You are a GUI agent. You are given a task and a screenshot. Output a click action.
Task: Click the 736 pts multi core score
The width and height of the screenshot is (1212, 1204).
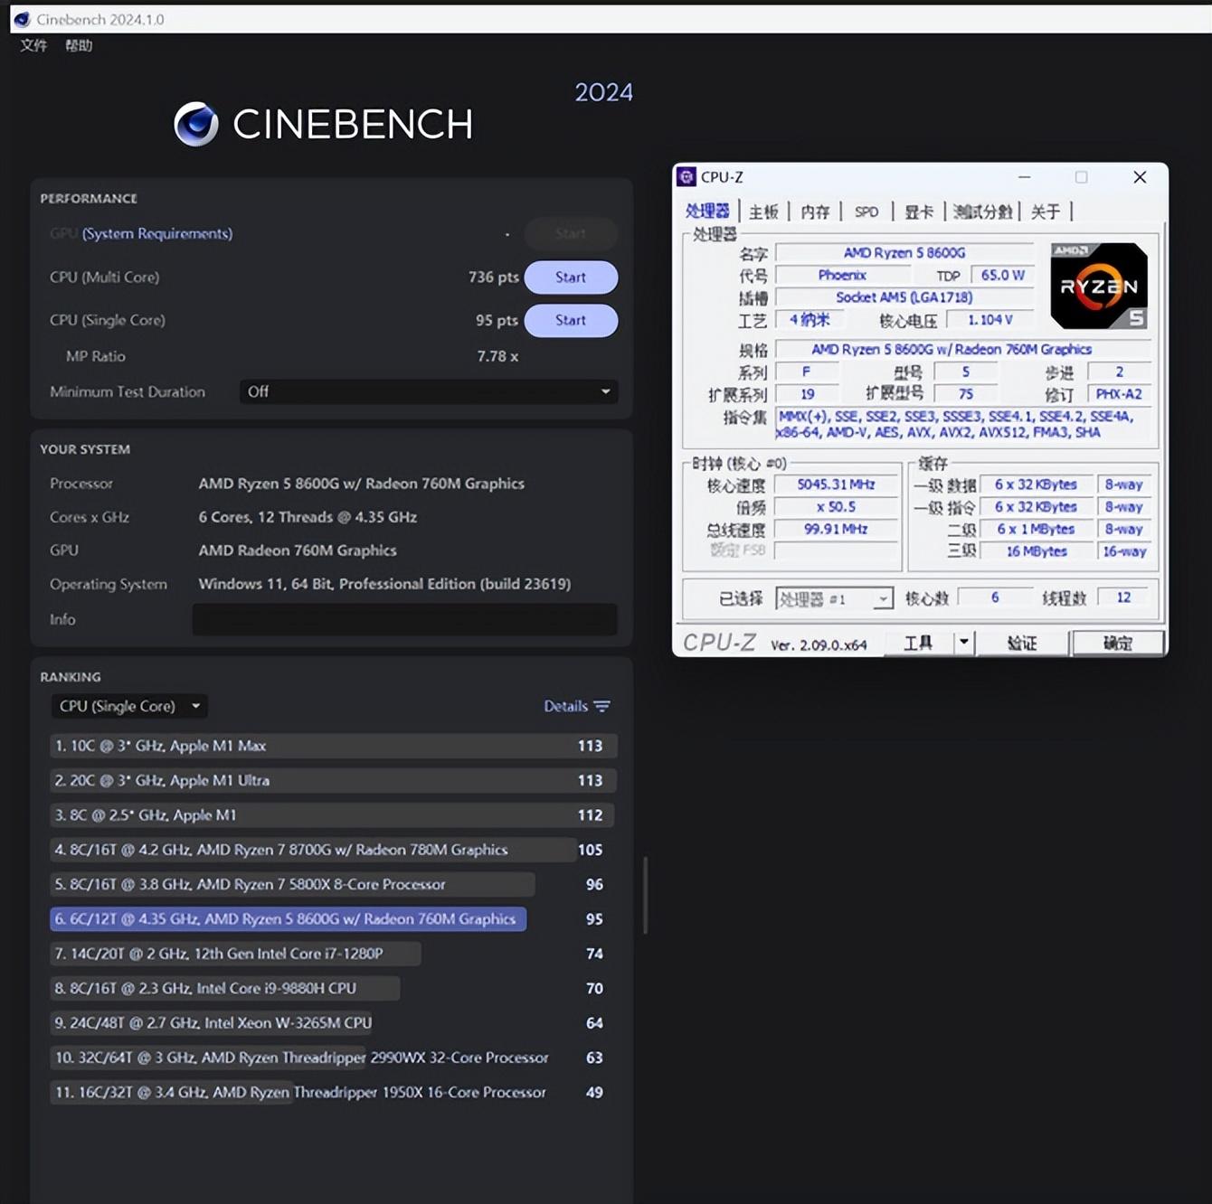[493, 277]
